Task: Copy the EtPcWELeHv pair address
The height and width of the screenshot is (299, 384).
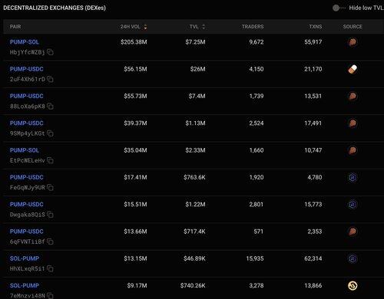Action: click(50, 161)
